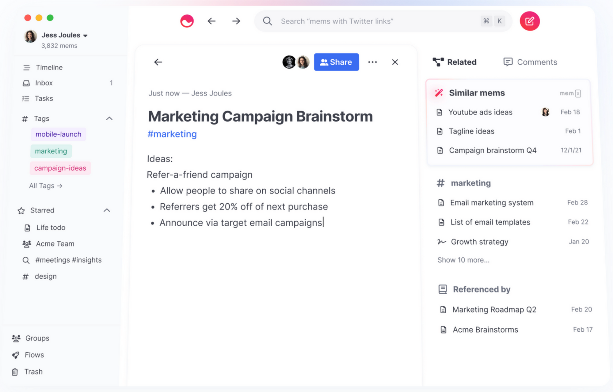
Task: Click into the search field
Action: 383,21
